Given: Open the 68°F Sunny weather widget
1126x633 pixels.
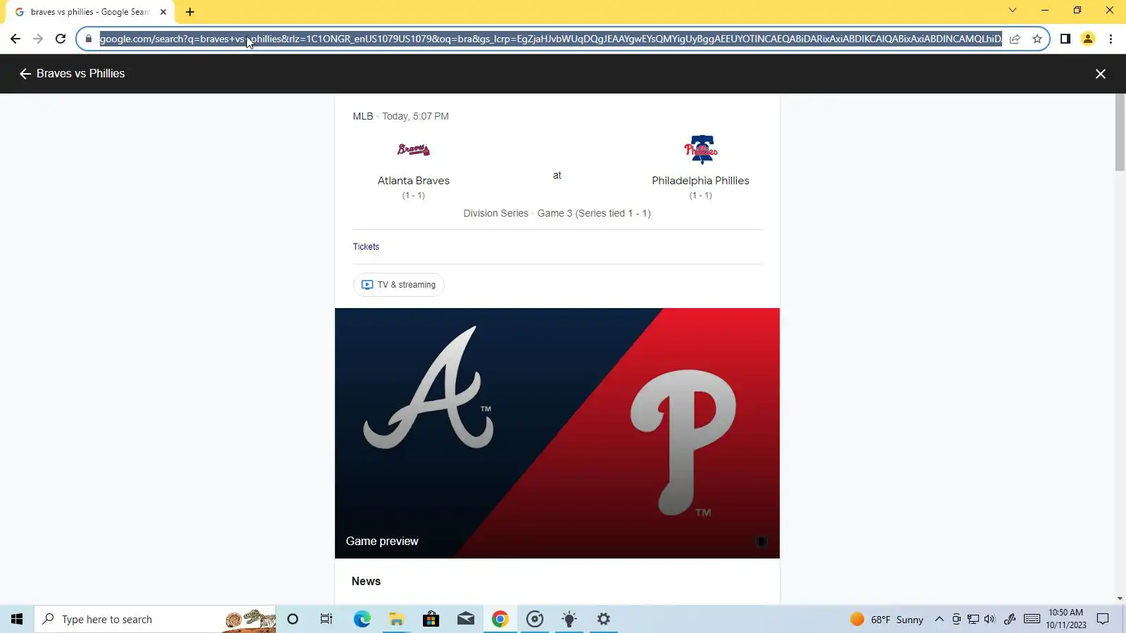Looking at the screenshot, I should (x=887, y=619).
